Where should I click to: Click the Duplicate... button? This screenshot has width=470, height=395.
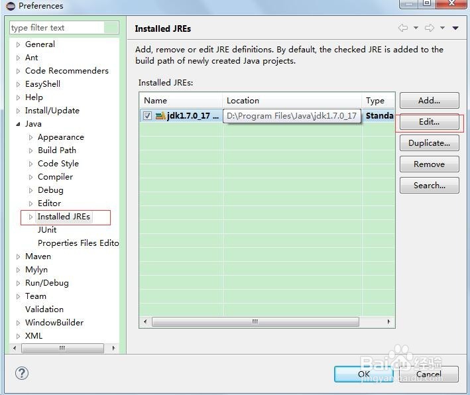pyautogui.click(x=430, y=143)
